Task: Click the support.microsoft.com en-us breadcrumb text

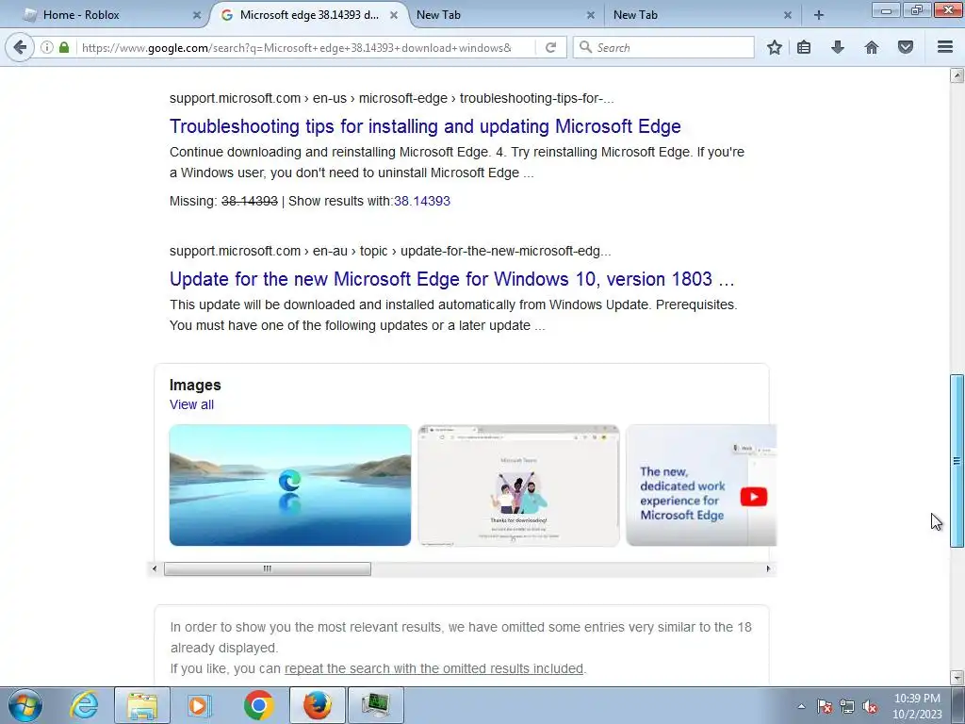Action: point(391,98)
